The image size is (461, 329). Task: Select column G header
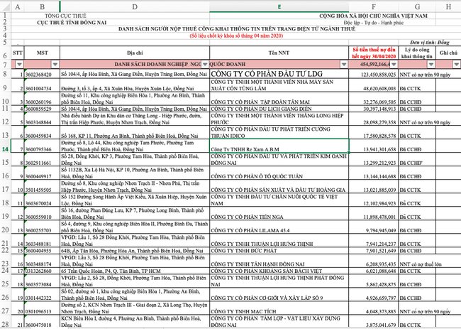click(x=417, y=7)
